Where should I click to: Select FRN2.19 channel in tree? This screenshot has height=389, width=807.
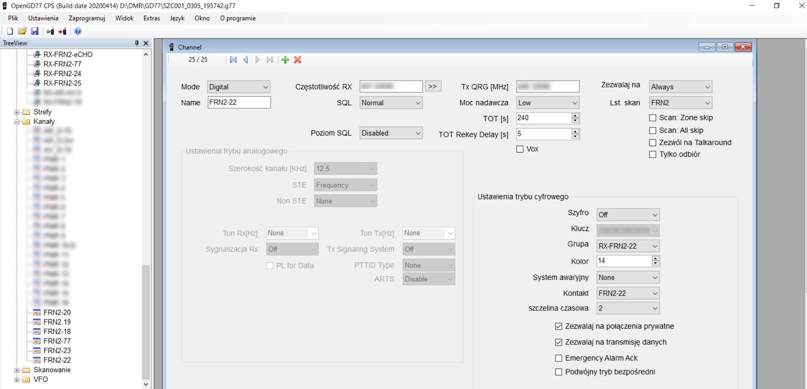click(57, 322)
